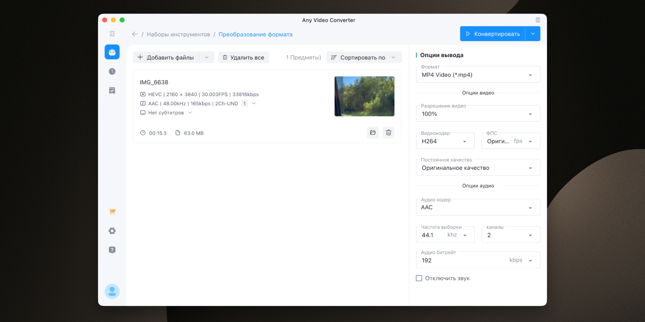The image size is (645, 322).
Task: Open the ФПС frame rate dropdown
Action: (x=511, y=141)
